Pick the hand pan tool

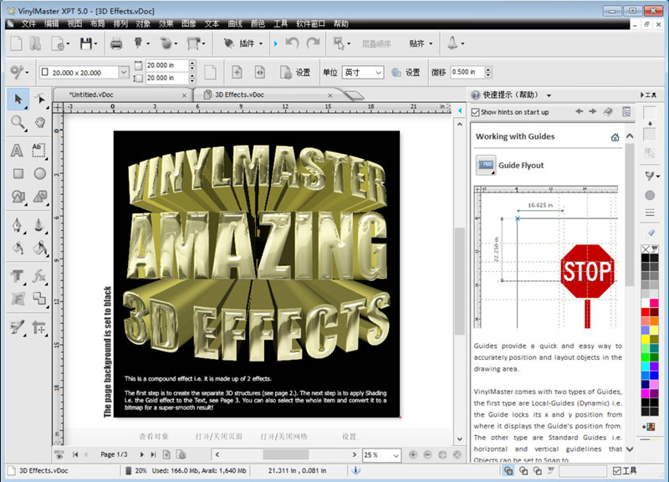click(40, 123)
